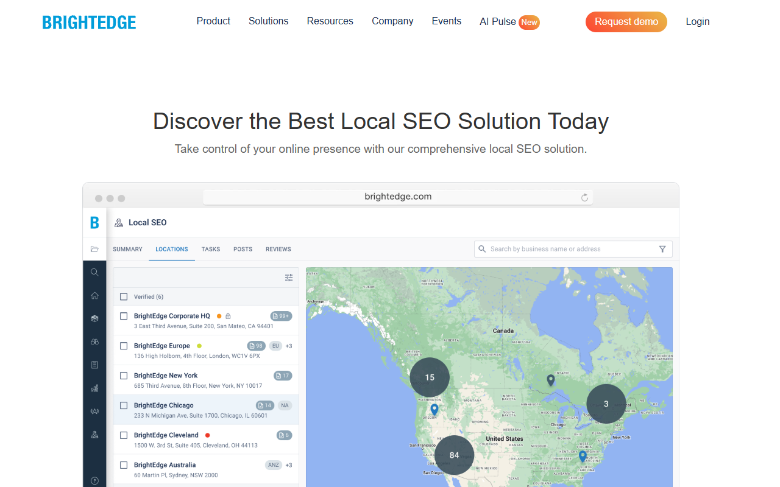Open the Login link
The height and width of the screenshot is (487, 780).
pyautogui.click(x=698, y=22)
